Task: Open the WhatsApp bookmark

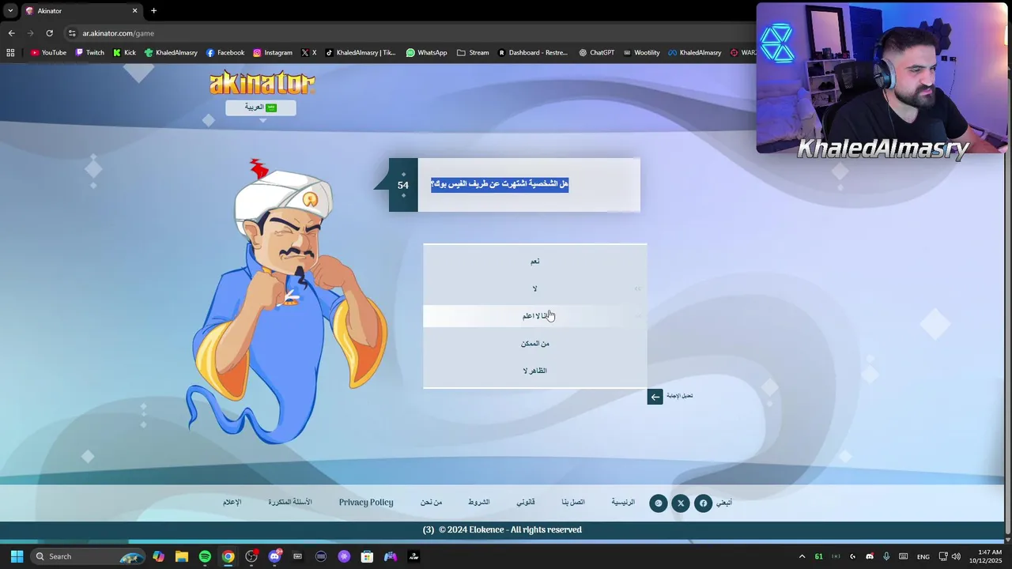Action: (x=426, y=53)
